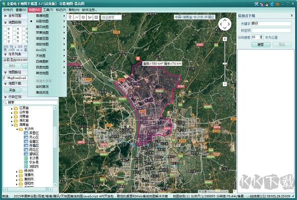This screenshot has width=297, height=200.
Task: Click the map pan compass control
Action: pos(225,24)
